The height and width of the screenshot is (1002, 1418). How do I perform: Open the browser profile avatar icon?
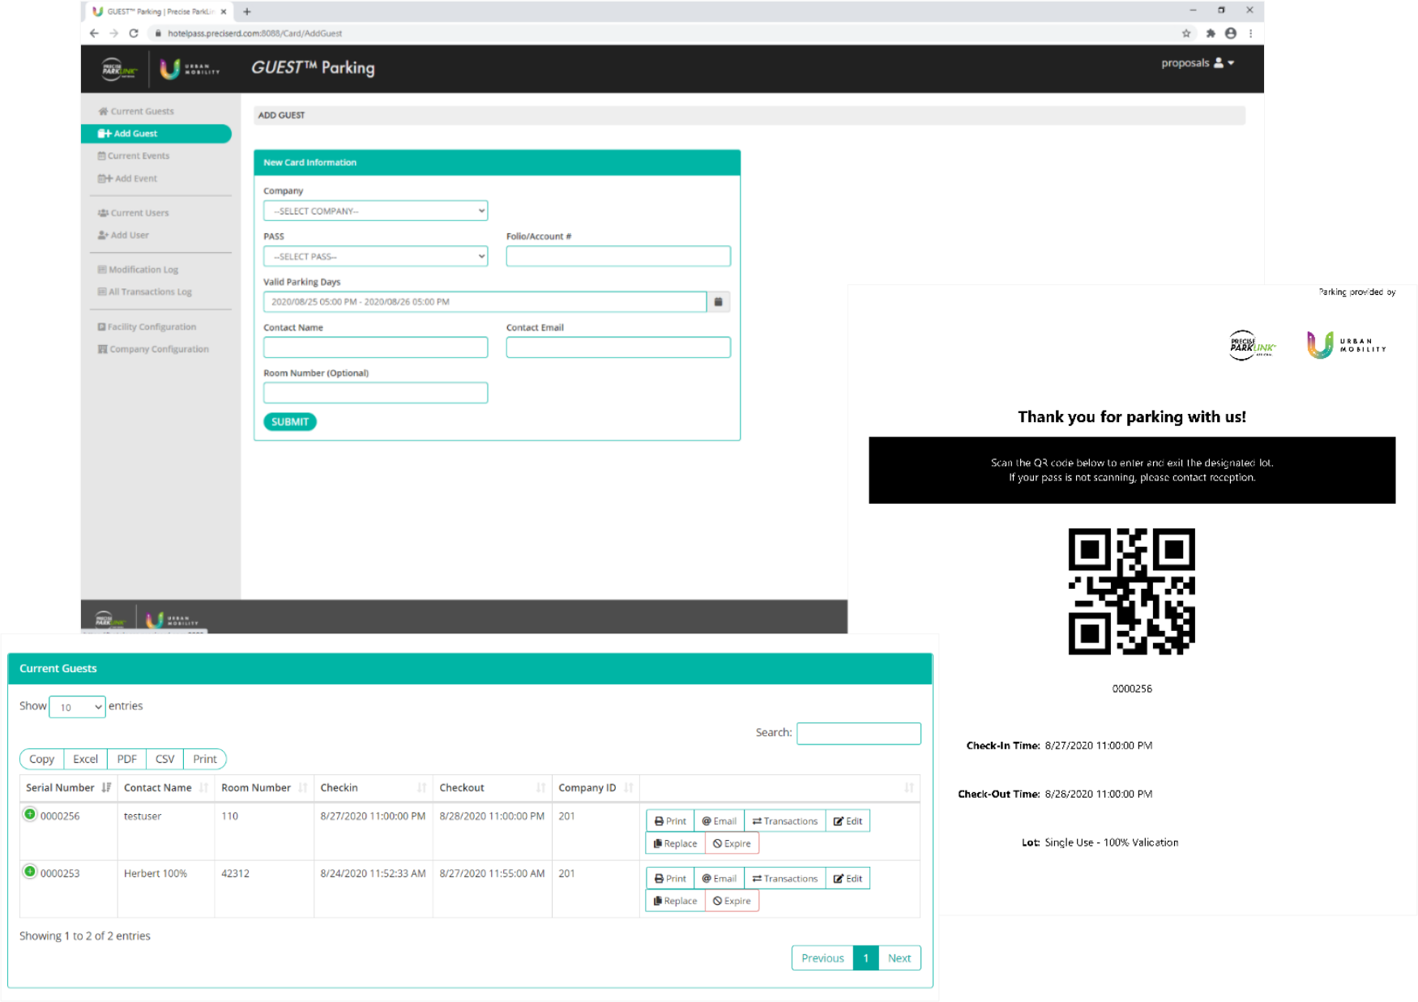click(1231, 33)
